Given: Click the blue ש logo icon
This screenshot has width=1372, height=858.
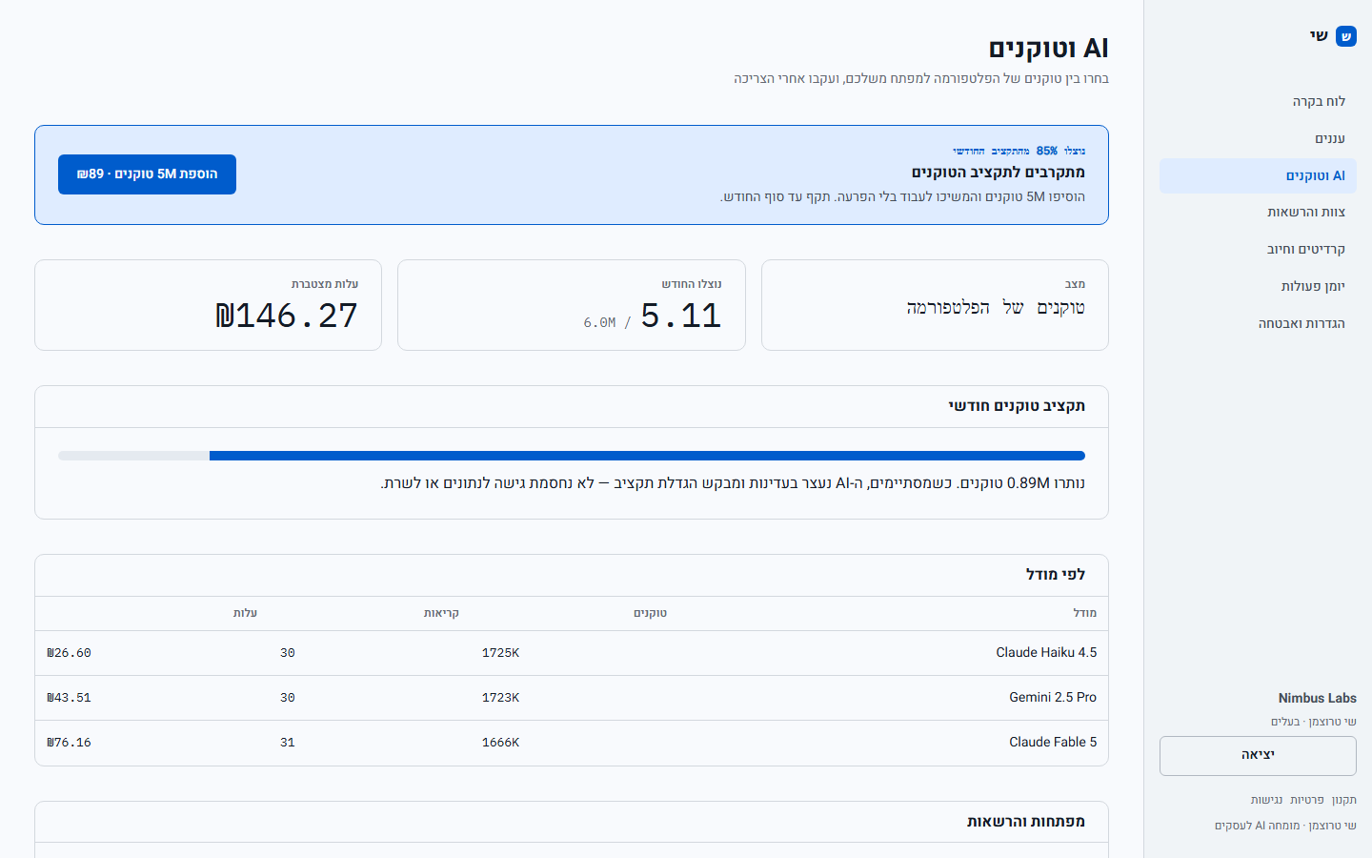Looking at the screenshot, I should [1345, 36].
